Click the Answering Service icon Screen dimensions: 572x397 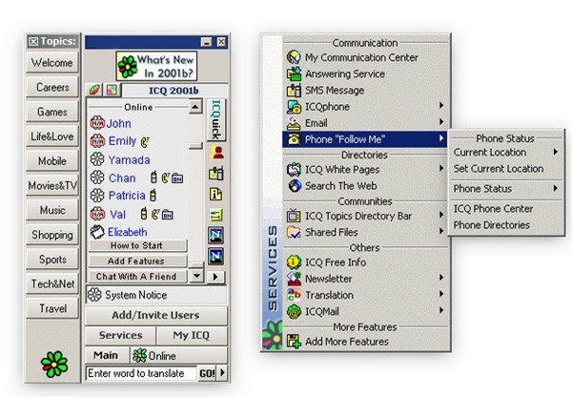pos(294,73)
